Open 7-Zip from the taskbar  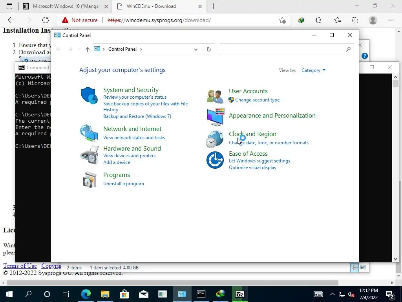click(240, 294)
